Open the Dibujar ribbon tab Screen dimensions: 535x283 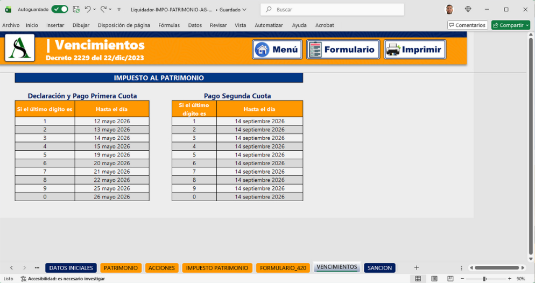pyautogui.click(x=81, y=25)
